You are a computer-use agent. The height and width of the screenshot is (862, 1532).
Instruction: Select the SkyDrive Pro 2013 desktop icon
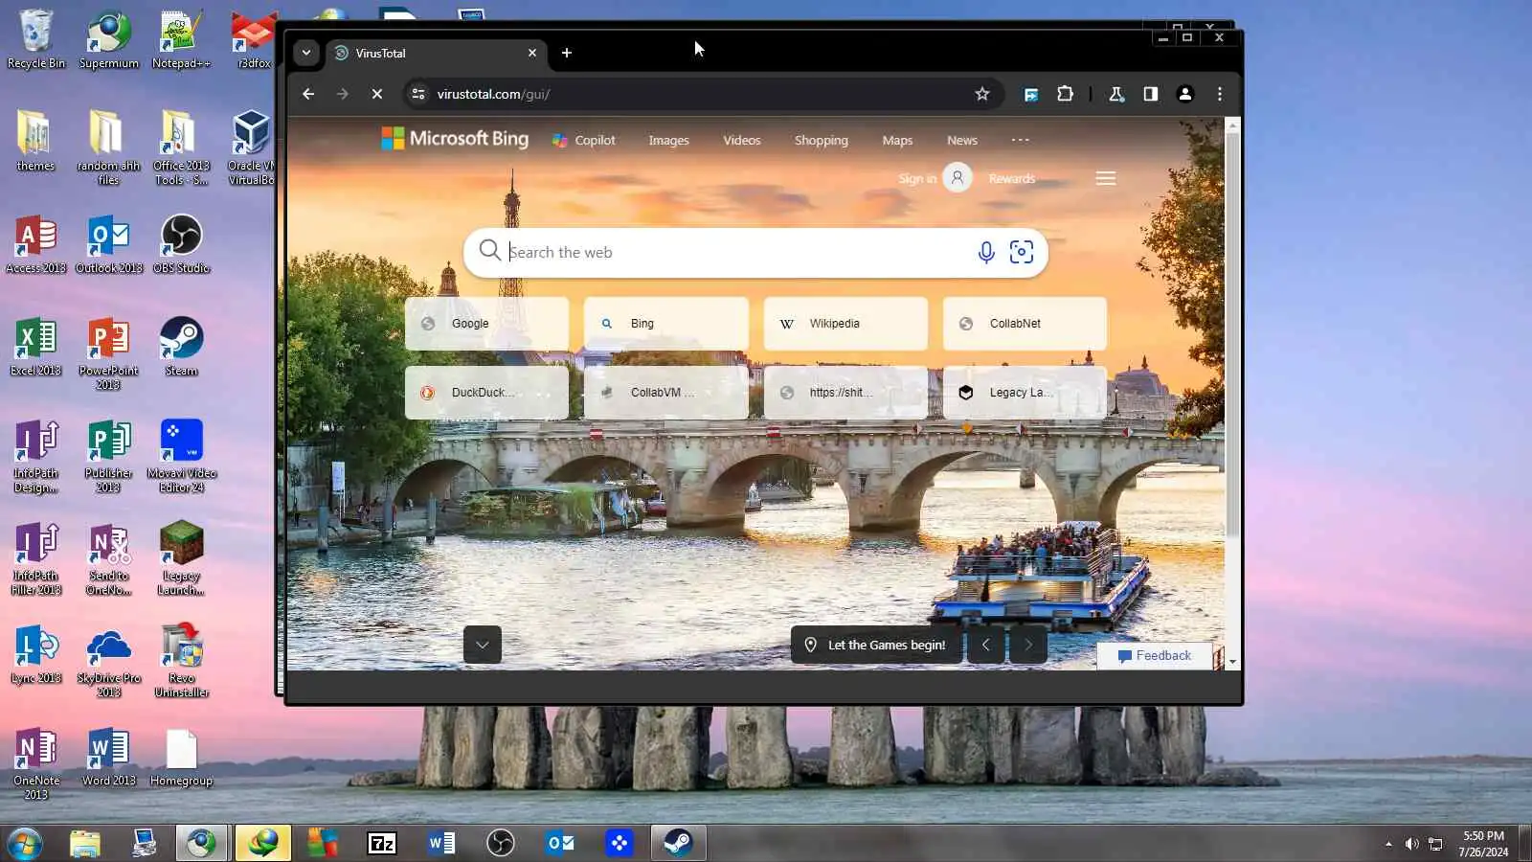pyautogui.click(x=108, y=661)
